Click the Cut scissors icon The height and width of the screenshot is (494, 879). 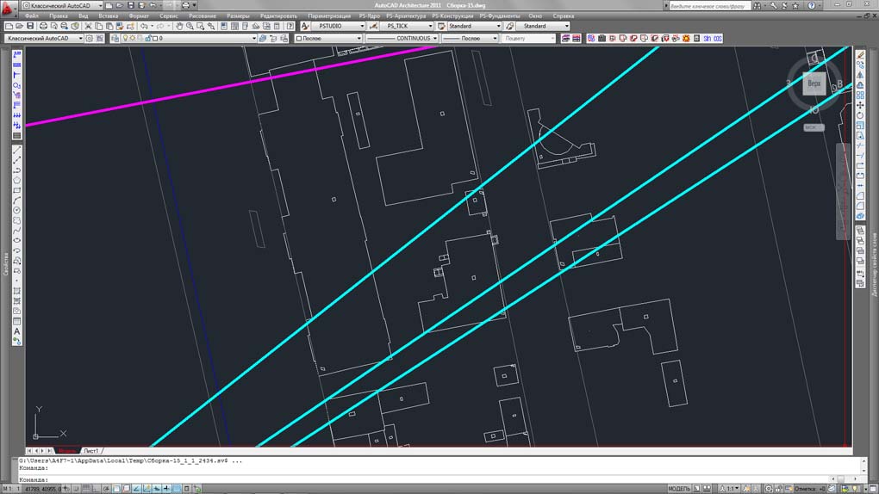click(88, 27)
